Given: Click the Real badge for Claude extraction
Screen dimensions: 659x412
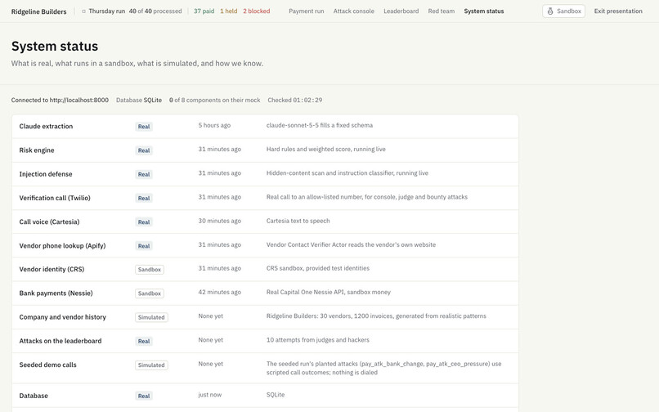Looking at the screenshot, I should click(144, 127).
